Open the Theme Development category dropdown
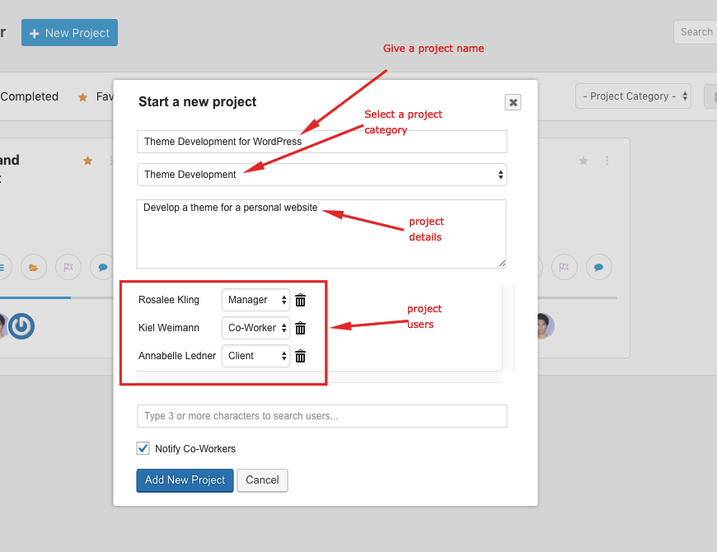The width and height of the screenshot is (717, 552). pos(321,175)
